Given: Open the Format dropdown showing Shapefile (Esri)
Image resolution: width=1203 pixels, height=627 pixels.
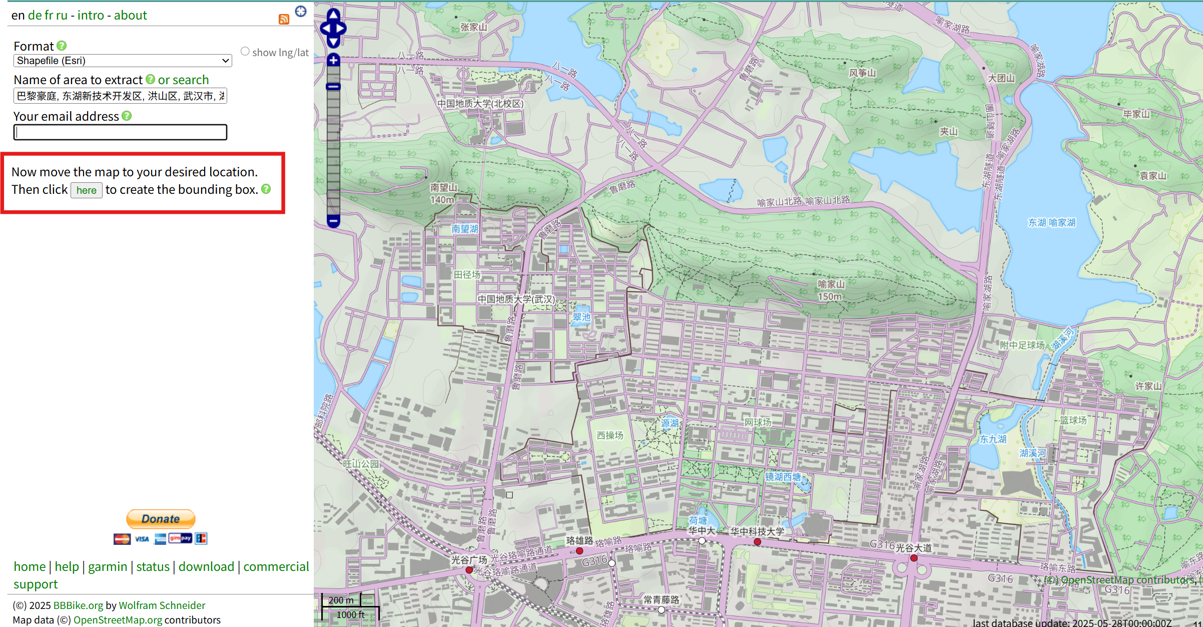Looking at the screenshot, I should (x=122, y=60).
